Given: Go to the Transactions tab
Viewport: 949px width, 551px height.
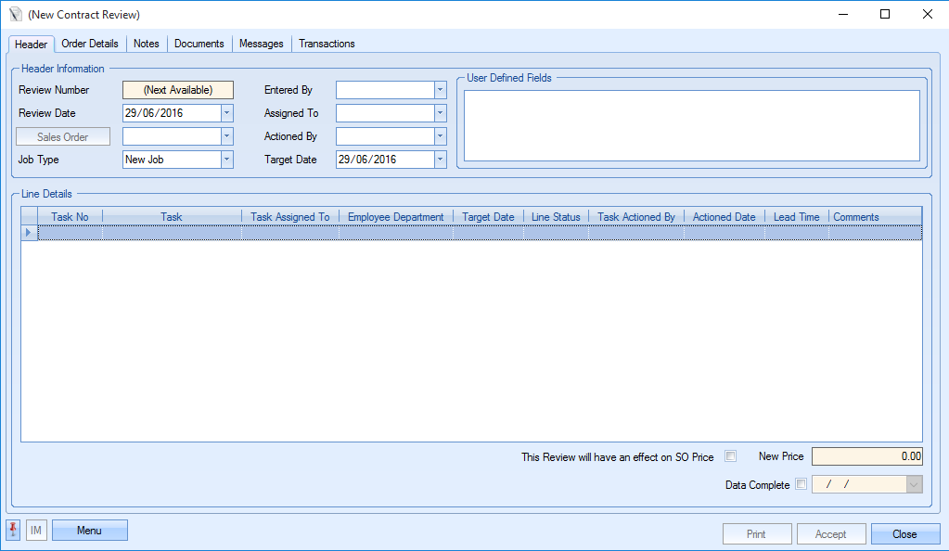Looking at the screenshot, I should tap(327, 44).
